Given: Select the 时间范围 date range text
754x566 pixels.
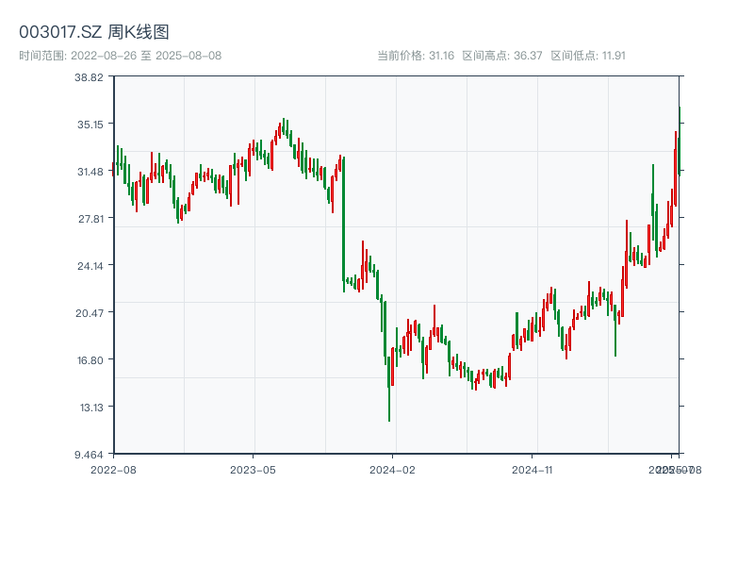Looking at the screenshot, I should (x=120, y=56).
